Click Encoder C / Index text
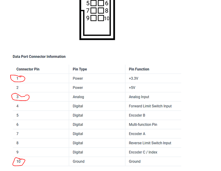The width and height of the screenshot is (221, 171). [143, 152]
